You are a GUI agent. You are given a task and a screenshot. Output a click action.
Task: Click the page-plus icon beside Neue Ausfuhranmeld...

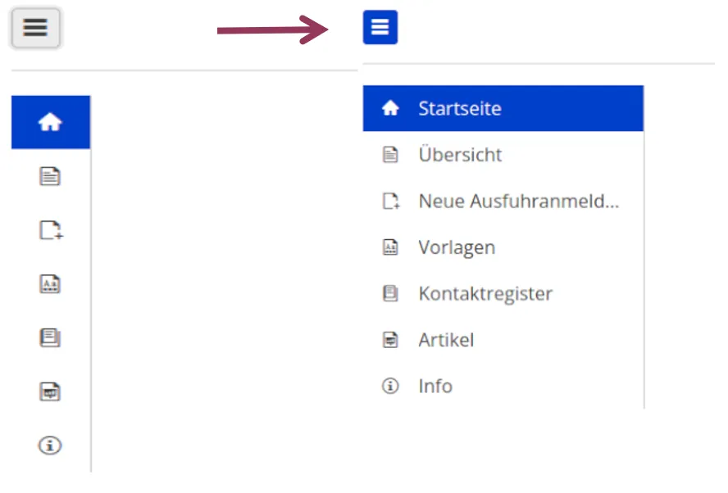coord(391,201)
